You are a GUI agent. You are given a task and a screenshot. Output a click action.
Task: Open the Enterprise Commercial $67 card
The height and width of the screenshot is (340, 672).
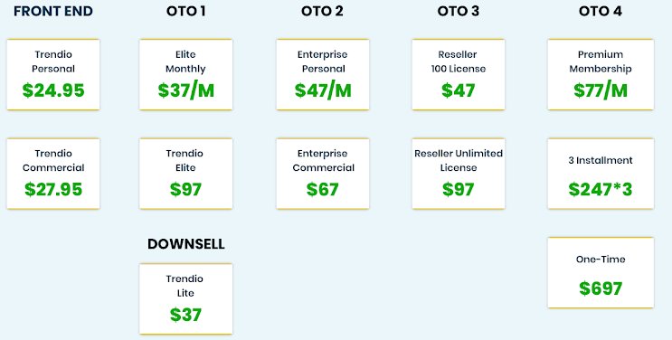coord(323,174)
